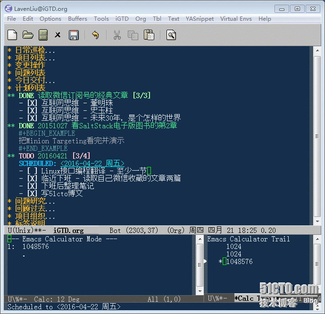Click the Calc: 12 Deg mode line

(57, 299)
